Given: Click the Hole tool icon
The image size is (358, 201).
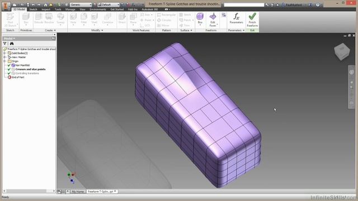Looking at the screenshot, I should tap(73, 16).
